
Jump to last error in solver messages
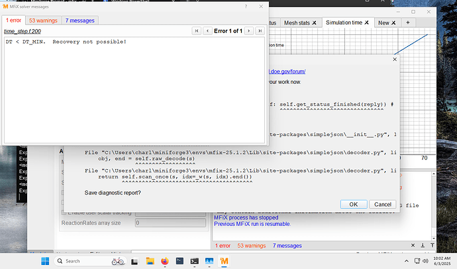260,31
